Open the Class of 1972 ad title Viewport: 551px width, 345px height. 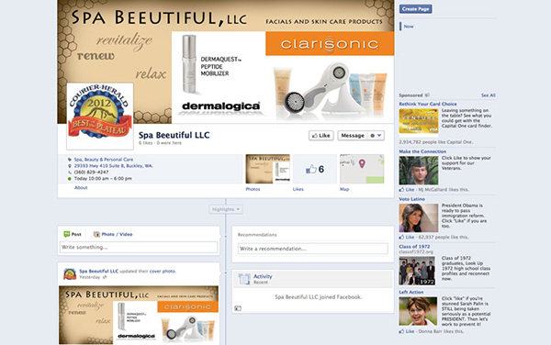pyautogui.click(x=414, y=247)
